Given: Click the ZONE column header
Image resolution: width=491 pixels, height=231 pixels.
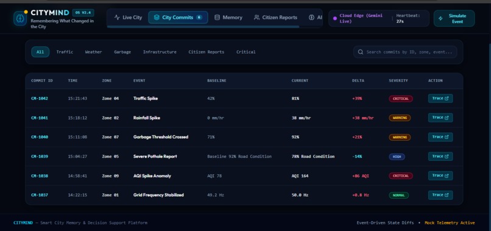Looking at the screenshot, I should tap(107, 80).
